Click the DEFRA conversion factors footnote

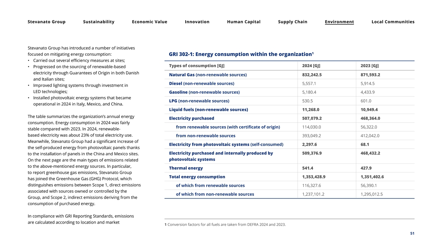point(225,225)
